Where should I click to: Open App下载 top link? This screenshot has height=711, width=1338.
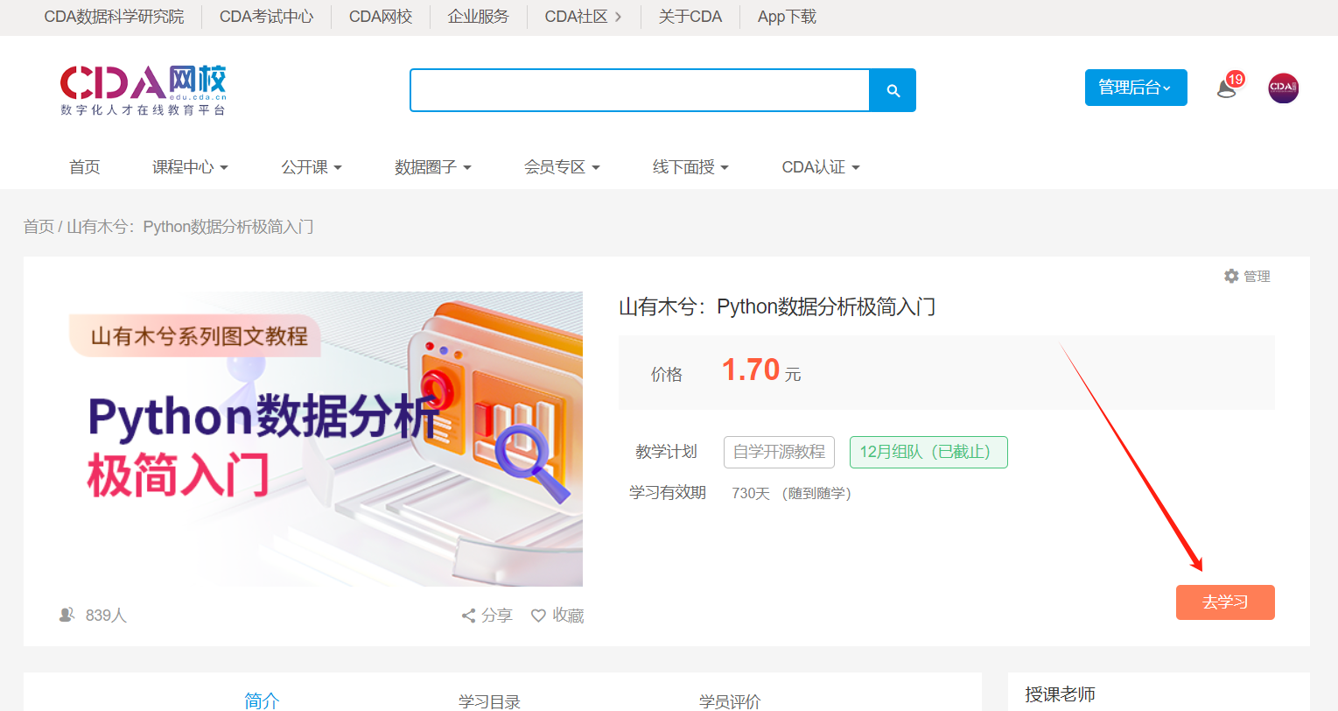787,17
